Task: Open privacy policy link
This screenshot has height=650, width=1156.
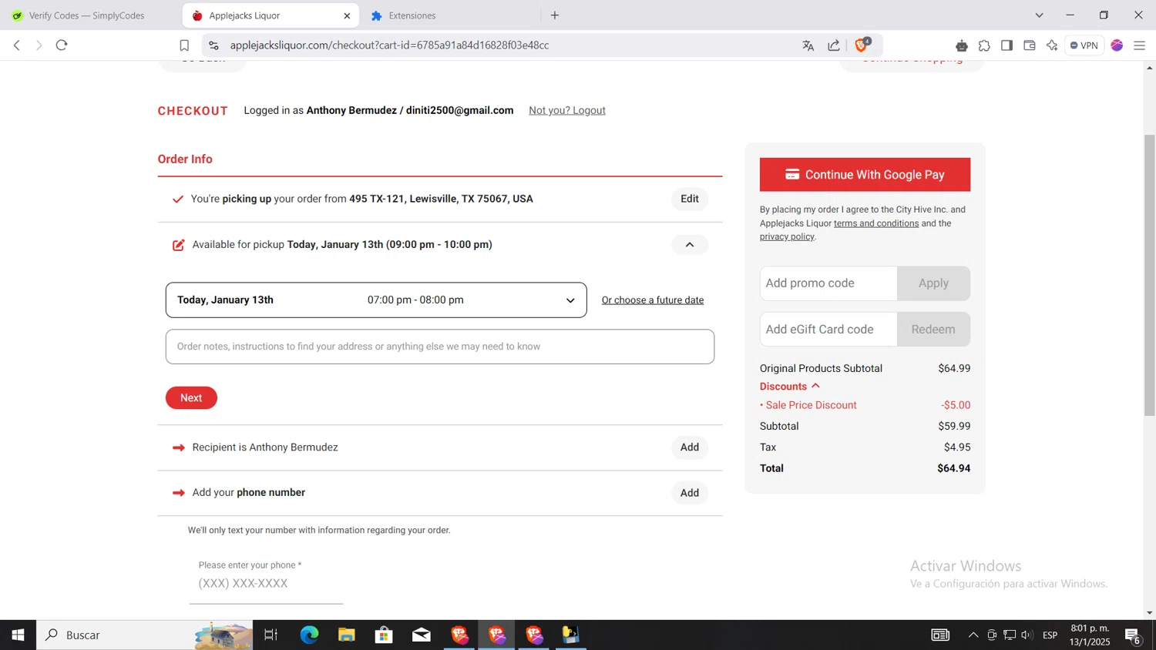Action: pyautogui.click(x=787, y=236)
